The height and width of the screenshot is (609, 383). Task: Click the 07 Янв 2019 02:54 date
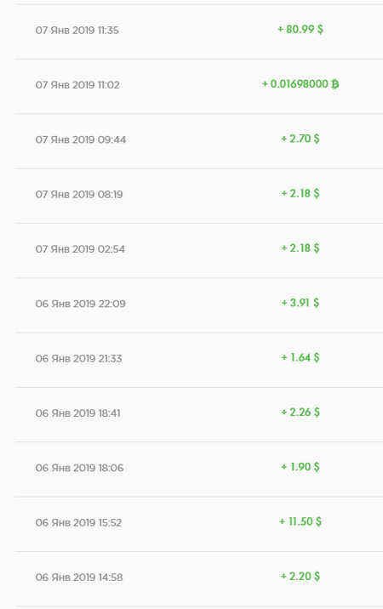tap(80, 249)
